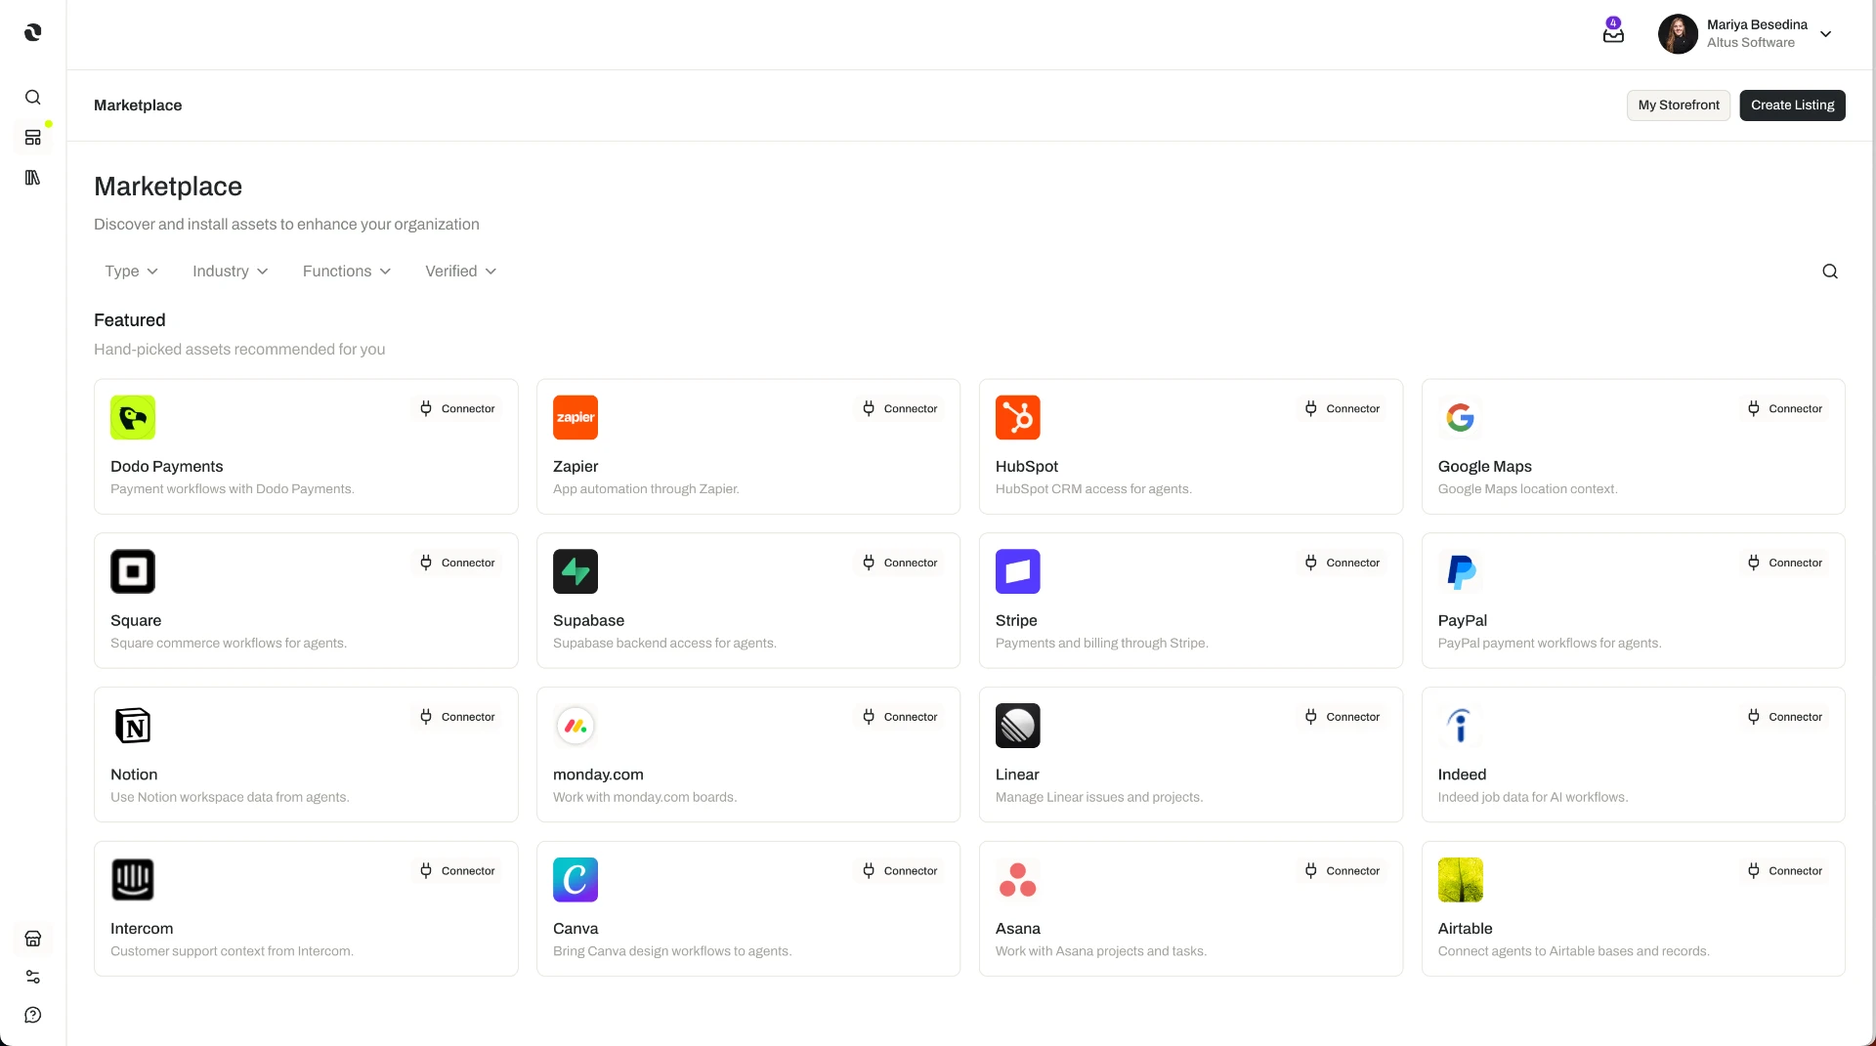Screen dimensions: 1876x1046
Task: Click the monday.com logo icon
Action: point(576,726)
